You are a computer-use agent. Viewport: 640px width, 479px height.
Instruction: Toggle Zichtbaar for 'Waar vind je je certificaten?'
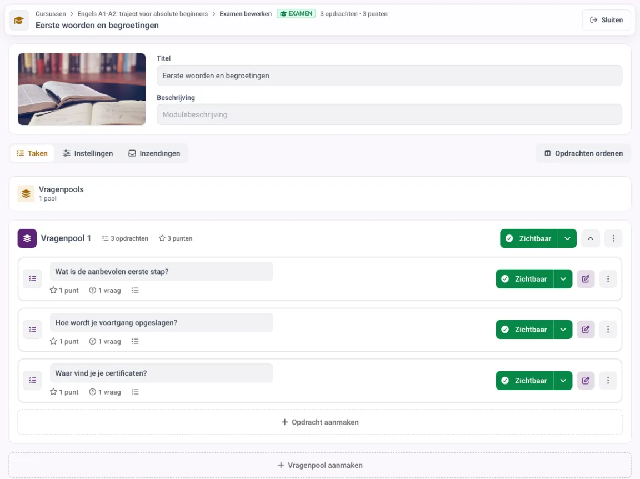pos(525,381)
